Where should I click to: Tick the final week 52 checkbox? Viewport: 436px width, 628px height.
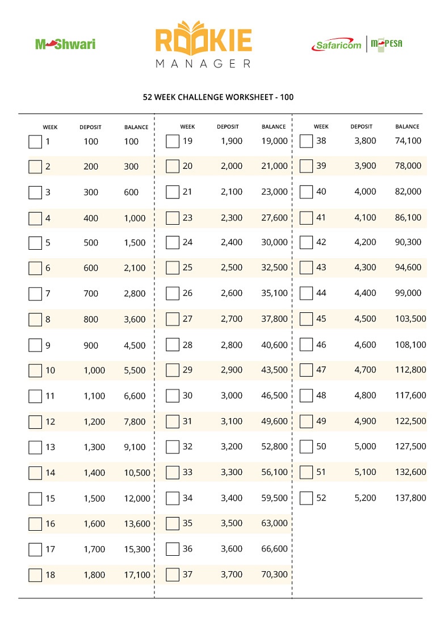point(306,498)
